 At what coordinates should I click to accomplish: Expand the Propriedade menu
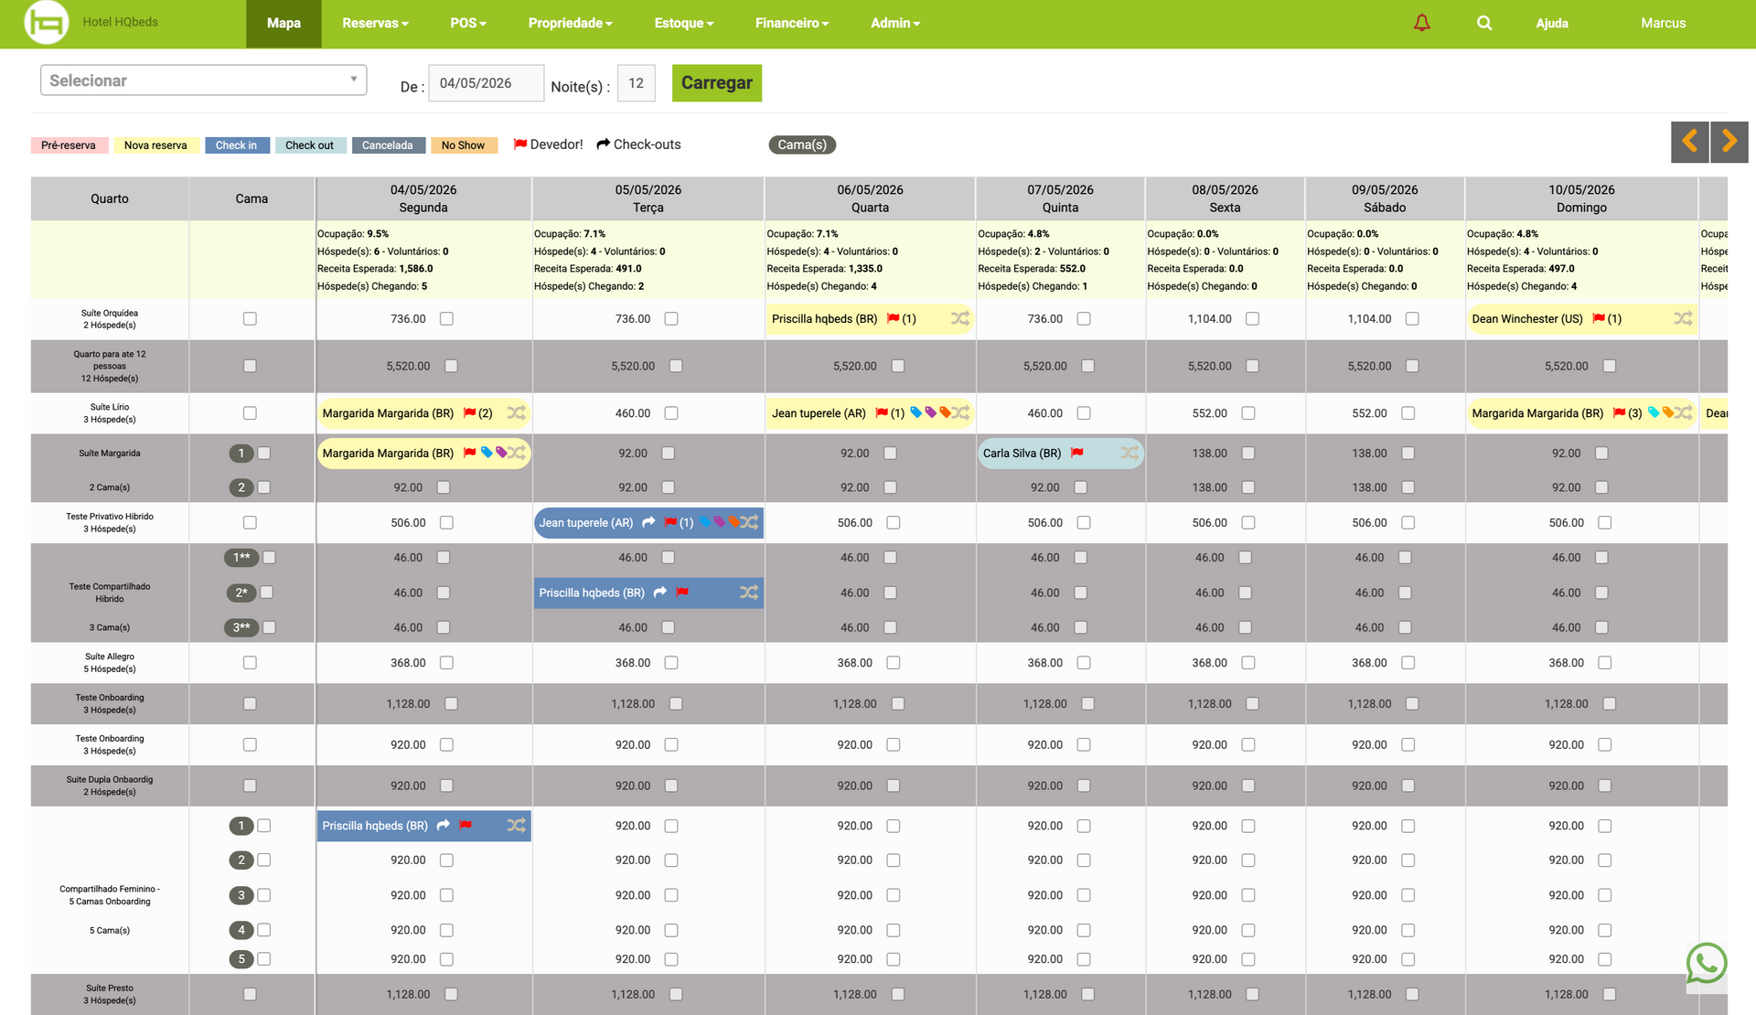coord(570,23)
